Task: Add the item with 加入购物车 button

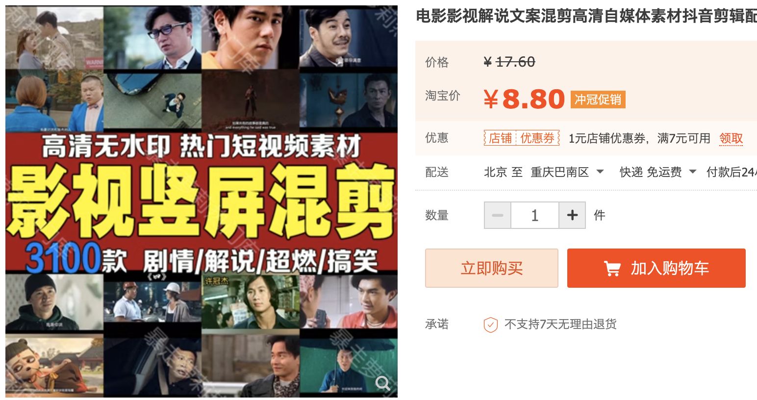Action: coord(656,268)
